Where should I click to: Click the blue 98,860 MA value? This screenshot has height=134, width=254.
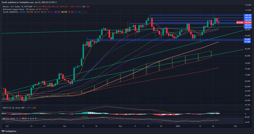click(x=22, y=12)
